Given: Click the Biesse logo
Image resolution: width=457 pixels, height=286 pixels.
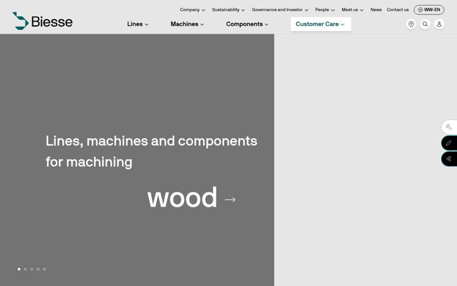Looking at the screenshot, I should [43, 21].
